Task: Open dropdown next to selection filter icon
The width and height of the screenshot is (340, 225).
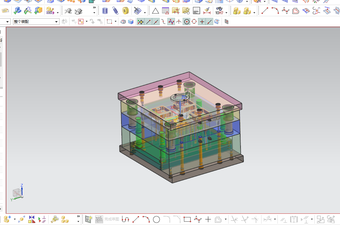Action: point(86,22)
